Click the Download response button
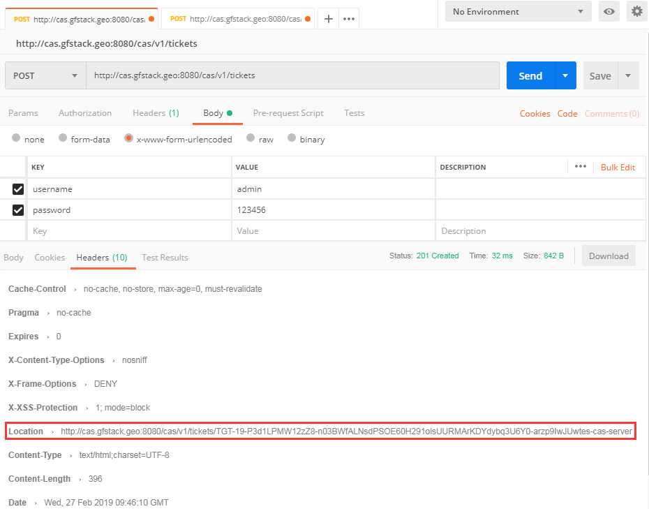This screenshot has width=649, height=509. (609, 256)
